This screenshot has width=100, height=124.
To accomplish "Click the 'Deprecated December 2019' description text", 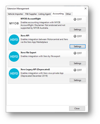I will point(42,75).
